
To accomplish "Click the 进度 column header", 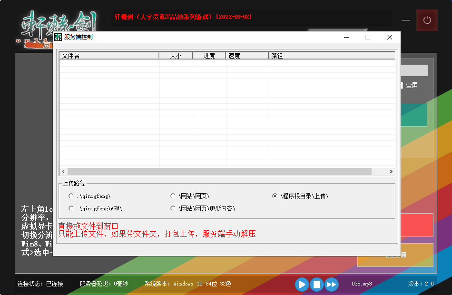I will 209,56.
